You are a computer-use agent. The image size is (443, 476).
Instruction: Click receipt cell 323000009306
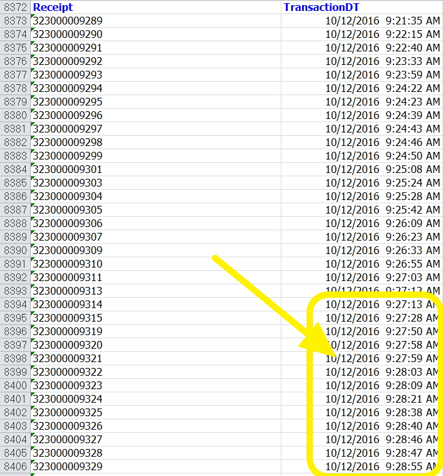coord(156,223)
